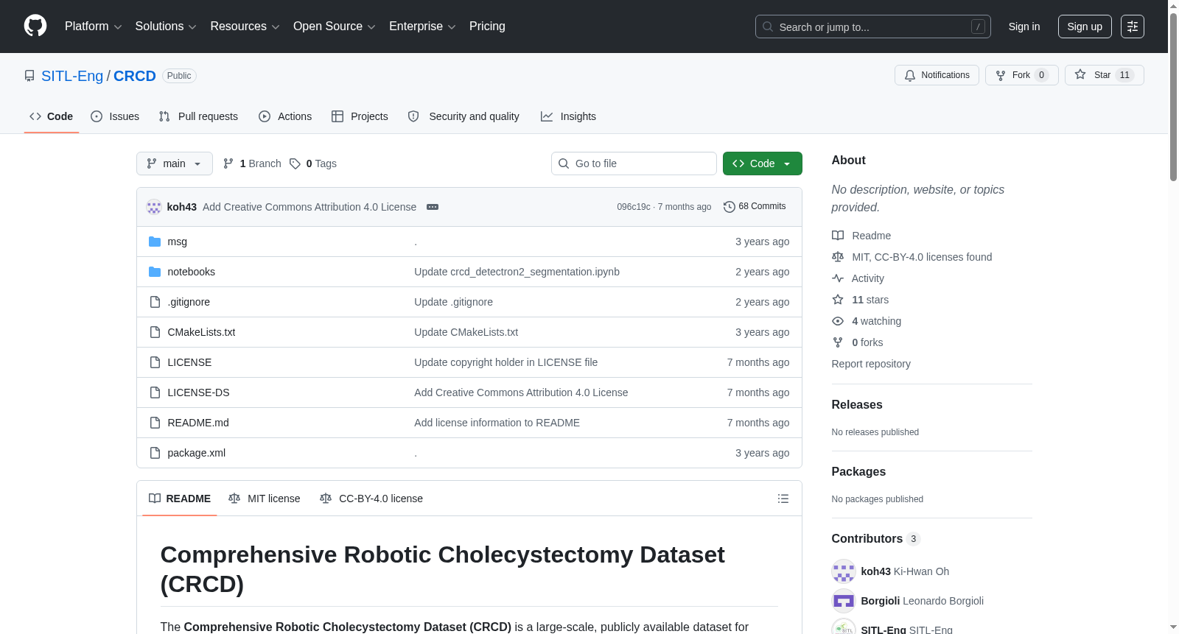Go to GitHub homepage via Octocat logo

click(x=35, y=27)
